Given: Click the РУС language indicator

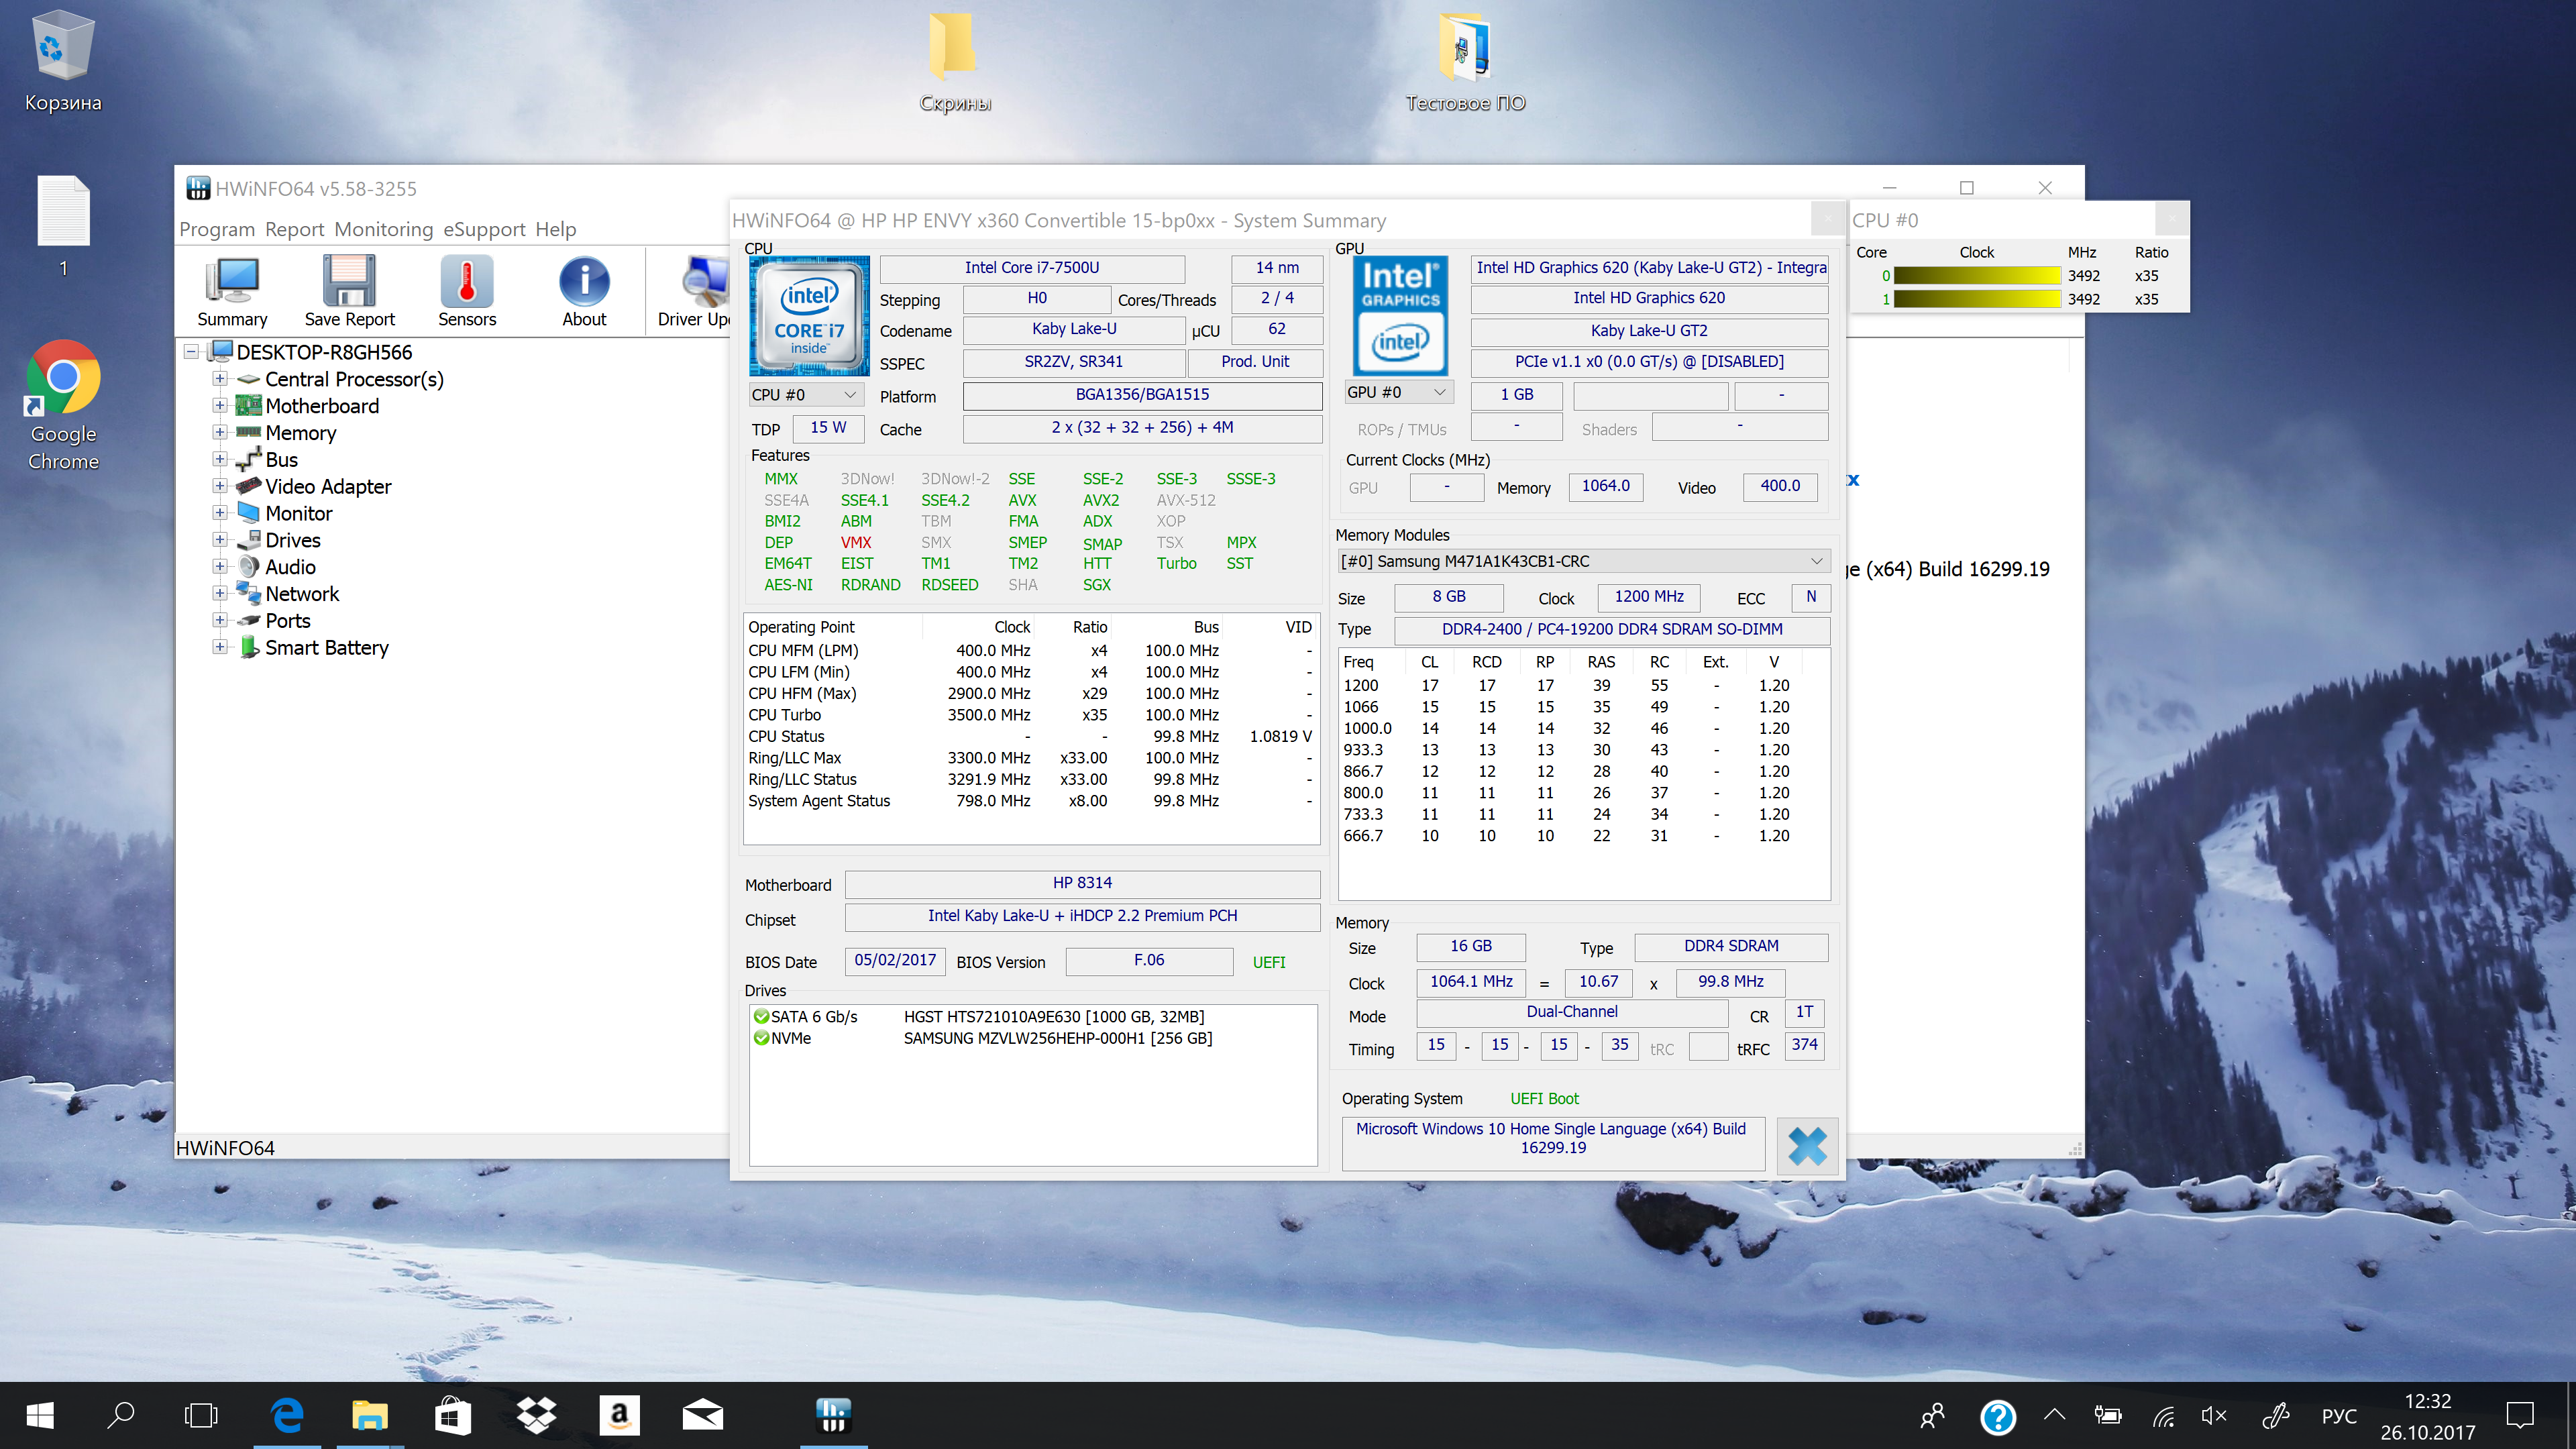Looking at the screenshot, I should coord(2339,1416).
